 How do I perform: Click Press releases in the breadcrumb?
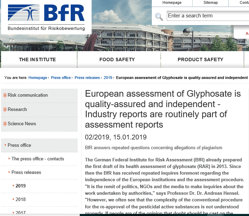pos(87,78)
